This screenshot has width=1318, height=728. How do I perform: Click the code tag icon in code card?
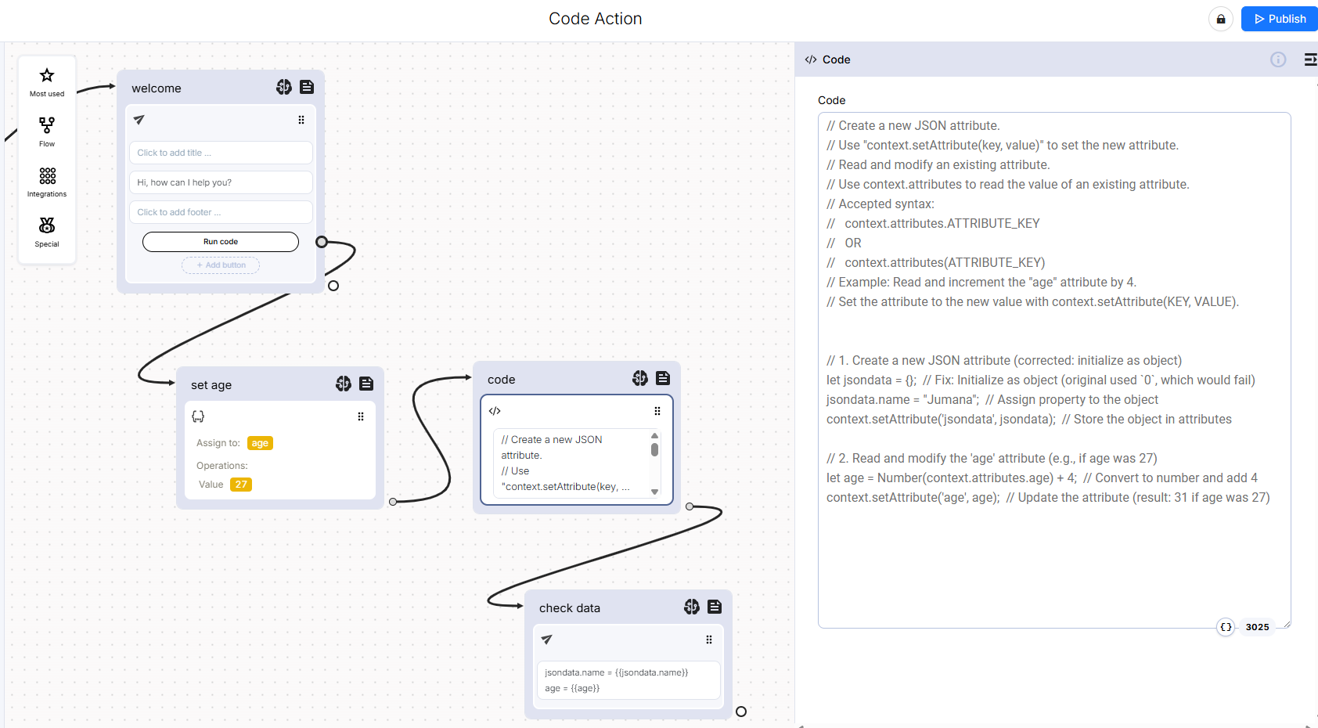[x=495, y=411]
